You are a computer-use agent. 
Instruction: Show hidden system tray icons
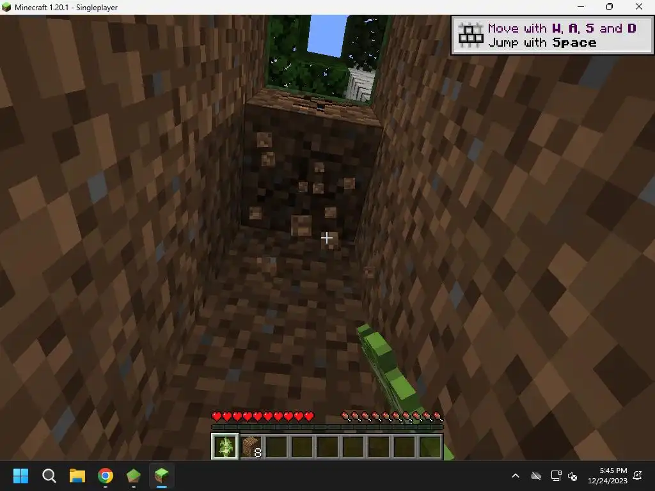coord(516,476)
